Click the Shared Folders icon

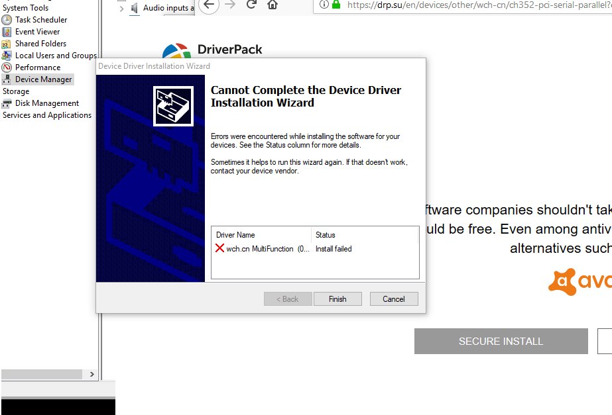tap(7, 44)
